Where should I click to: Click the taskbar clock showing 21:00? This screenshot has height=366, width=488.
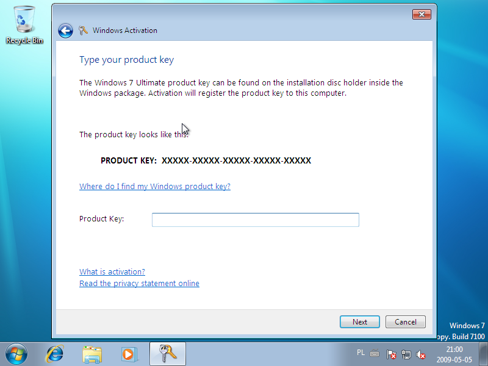click(x=454, y=354)
